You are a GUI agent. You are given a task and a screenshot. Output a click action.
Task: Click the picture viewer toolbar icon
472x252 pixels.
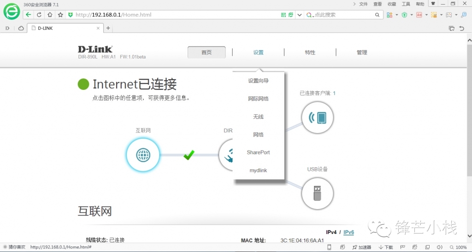pyautogui.click(x=449, y=15)
